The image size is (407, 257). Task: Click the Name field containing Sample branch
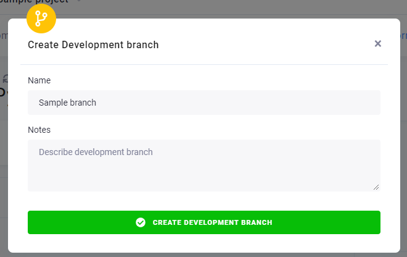(204, 103)
